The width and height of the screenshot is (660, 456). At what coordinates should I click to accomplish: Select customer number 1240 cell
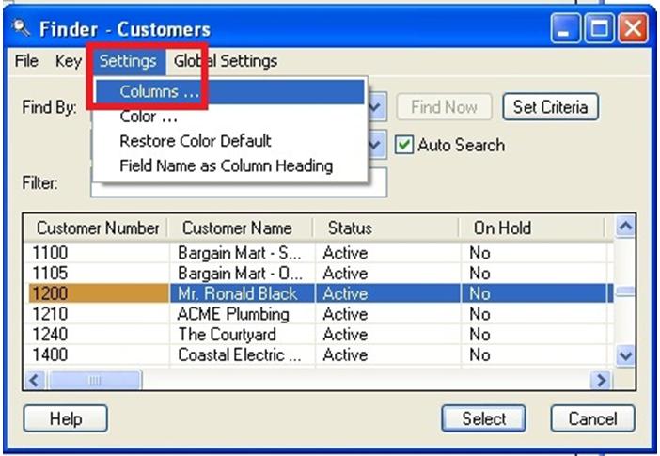(x=98, y=335)
